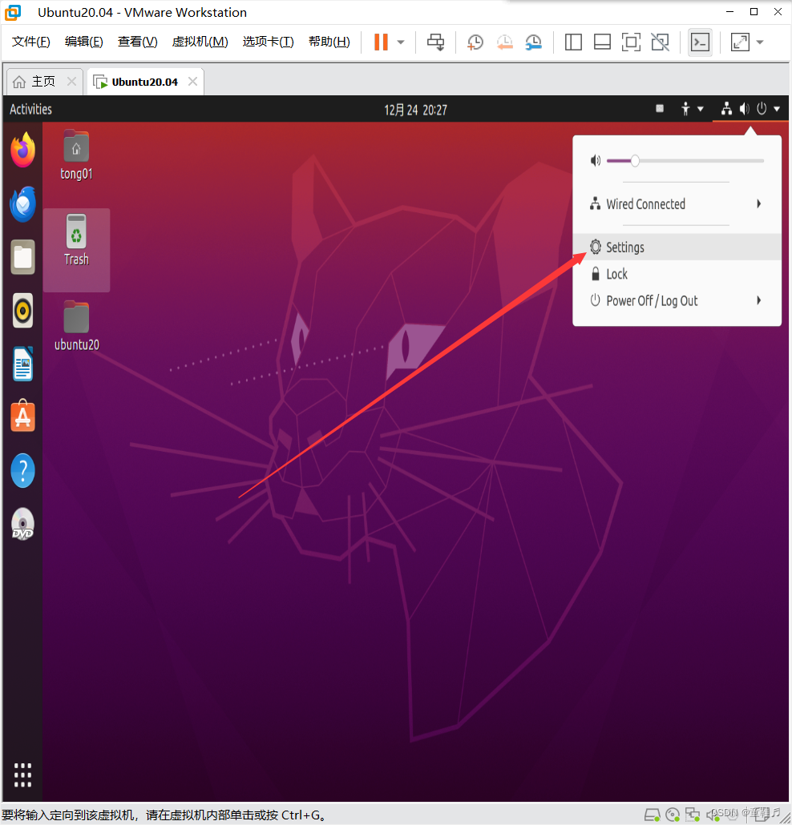This screenshot has width=792, height=825.
Task: Click the network icon in top bar
Action: click(726, 109)
